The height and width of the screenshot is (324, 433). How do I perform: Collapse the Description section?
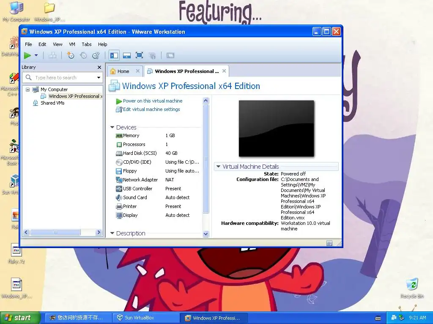(112, 233)
